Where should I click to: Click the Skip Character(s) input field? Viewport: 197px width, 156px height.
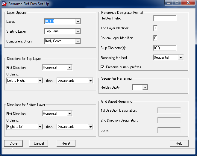pos(165,48)
